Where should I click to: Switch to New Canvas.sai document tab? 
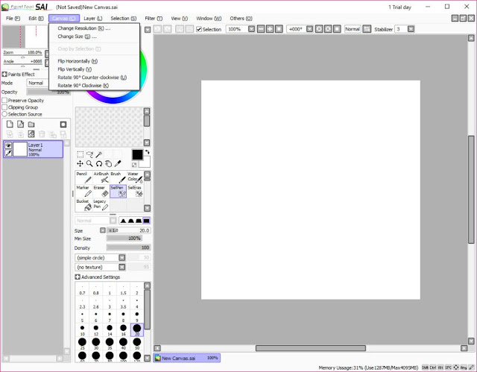[x=187, y=358]
